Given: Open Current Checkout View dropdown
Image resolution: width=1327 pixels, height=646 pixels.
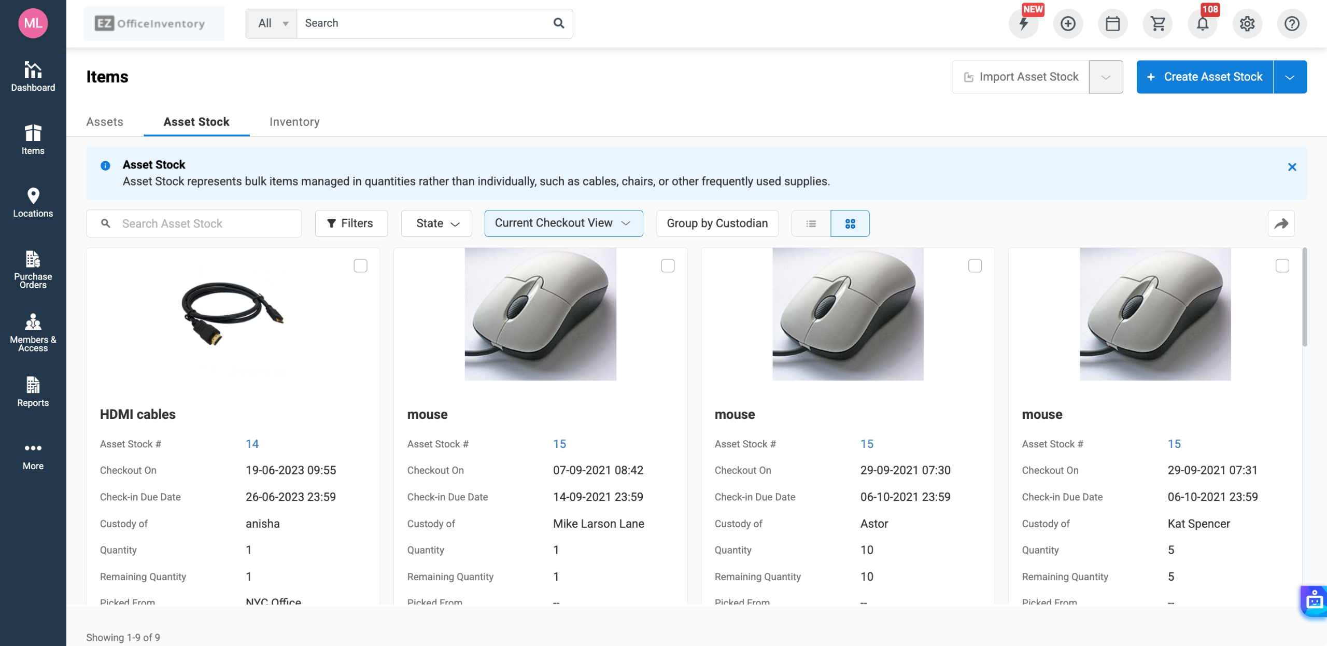Looking at the screenshot, I should [x=563, y=223].
